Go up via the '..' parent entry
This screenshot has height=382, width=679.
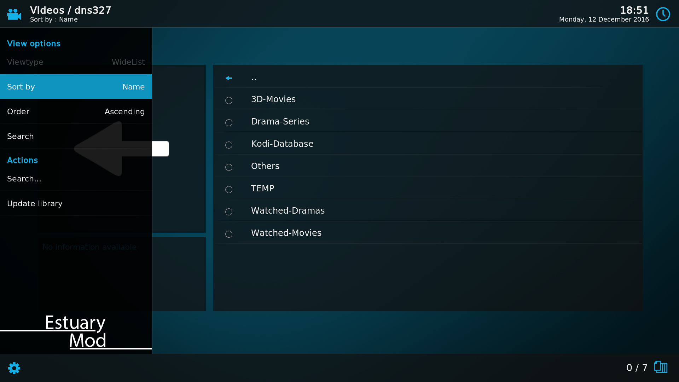coord(428,77)
